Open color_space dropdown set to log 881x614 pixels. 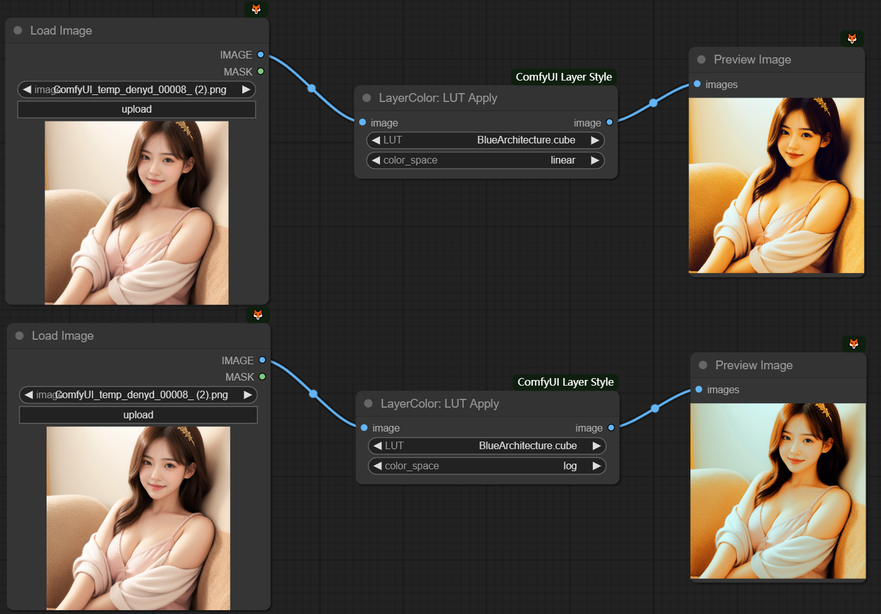(487, 466)
